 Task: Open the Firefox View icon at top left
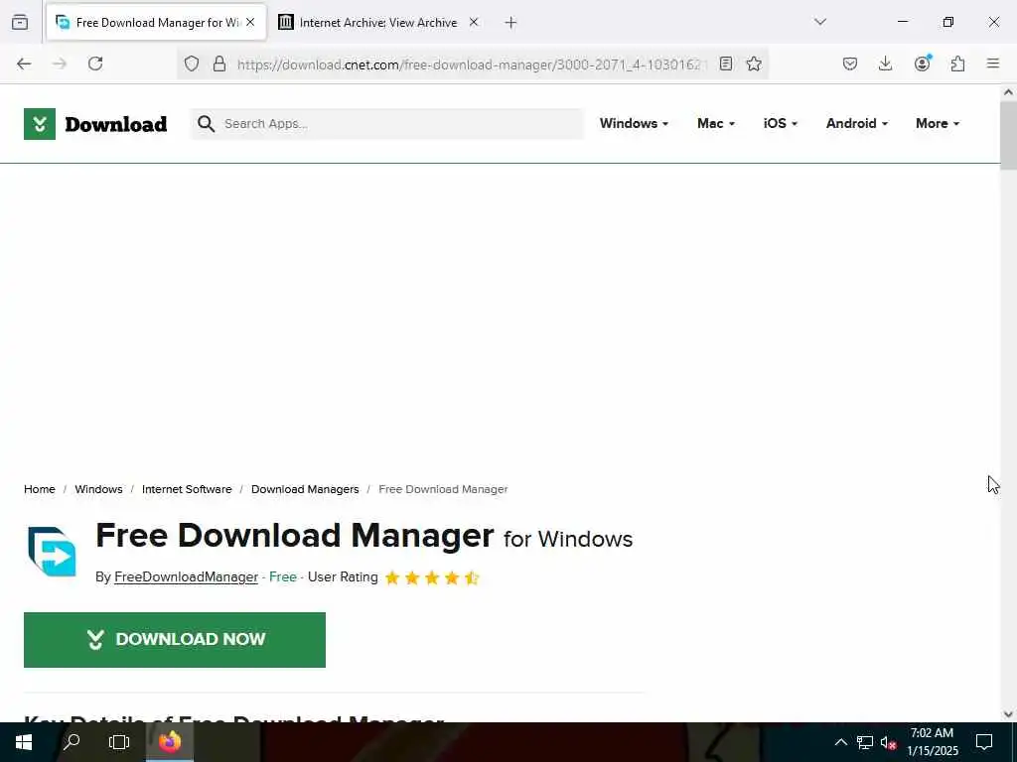[20, 23]
